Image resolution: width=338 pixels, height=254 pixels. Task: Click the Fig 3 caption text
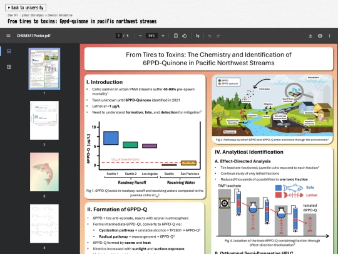point(272,140)
